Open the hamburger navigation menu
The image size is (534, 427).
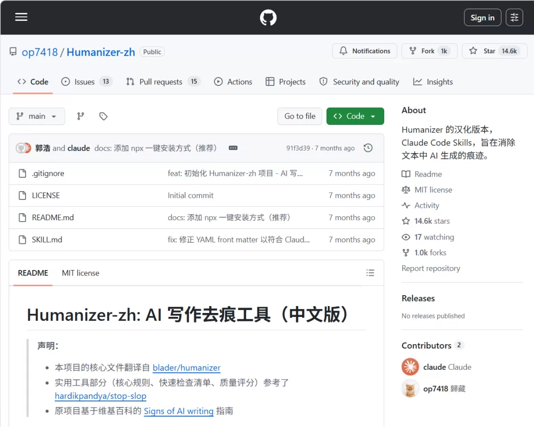click(x=21, y=17)
